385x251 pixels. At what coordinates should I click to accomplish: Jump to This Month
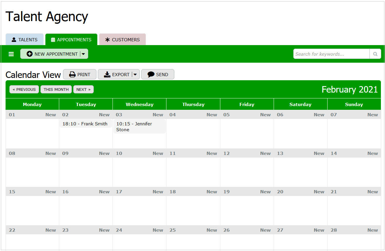(x=56, y=89)
